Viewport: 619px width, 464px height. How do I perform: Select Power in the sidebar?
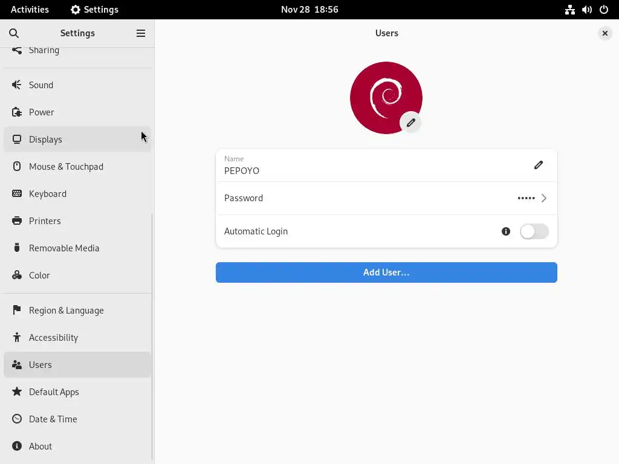(77, 112)
